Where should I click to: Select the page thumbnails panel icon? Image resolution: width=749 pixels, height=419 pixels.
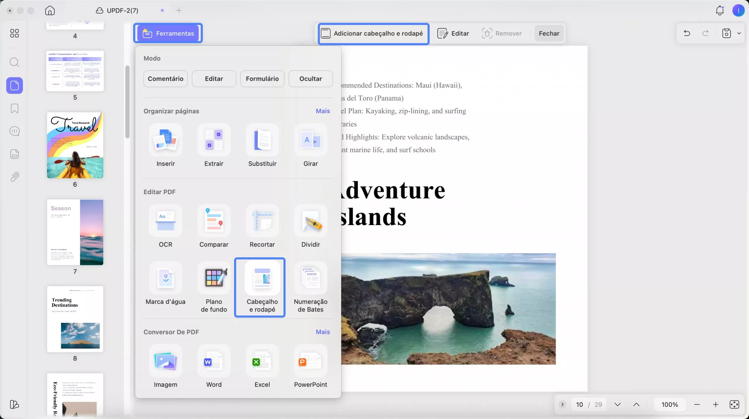pyautogui.click(x=14, y=85)
